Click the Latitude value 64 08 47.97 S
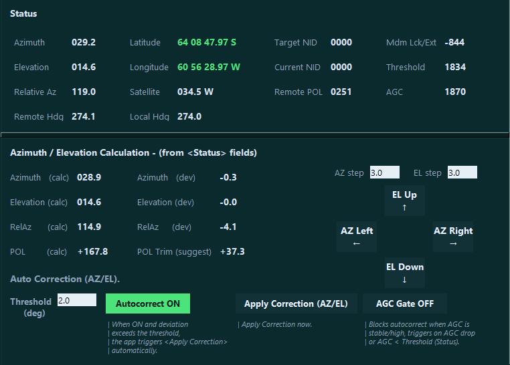This screenshot has height=365, width=510. pyautogui.click(x=207, y=43)
